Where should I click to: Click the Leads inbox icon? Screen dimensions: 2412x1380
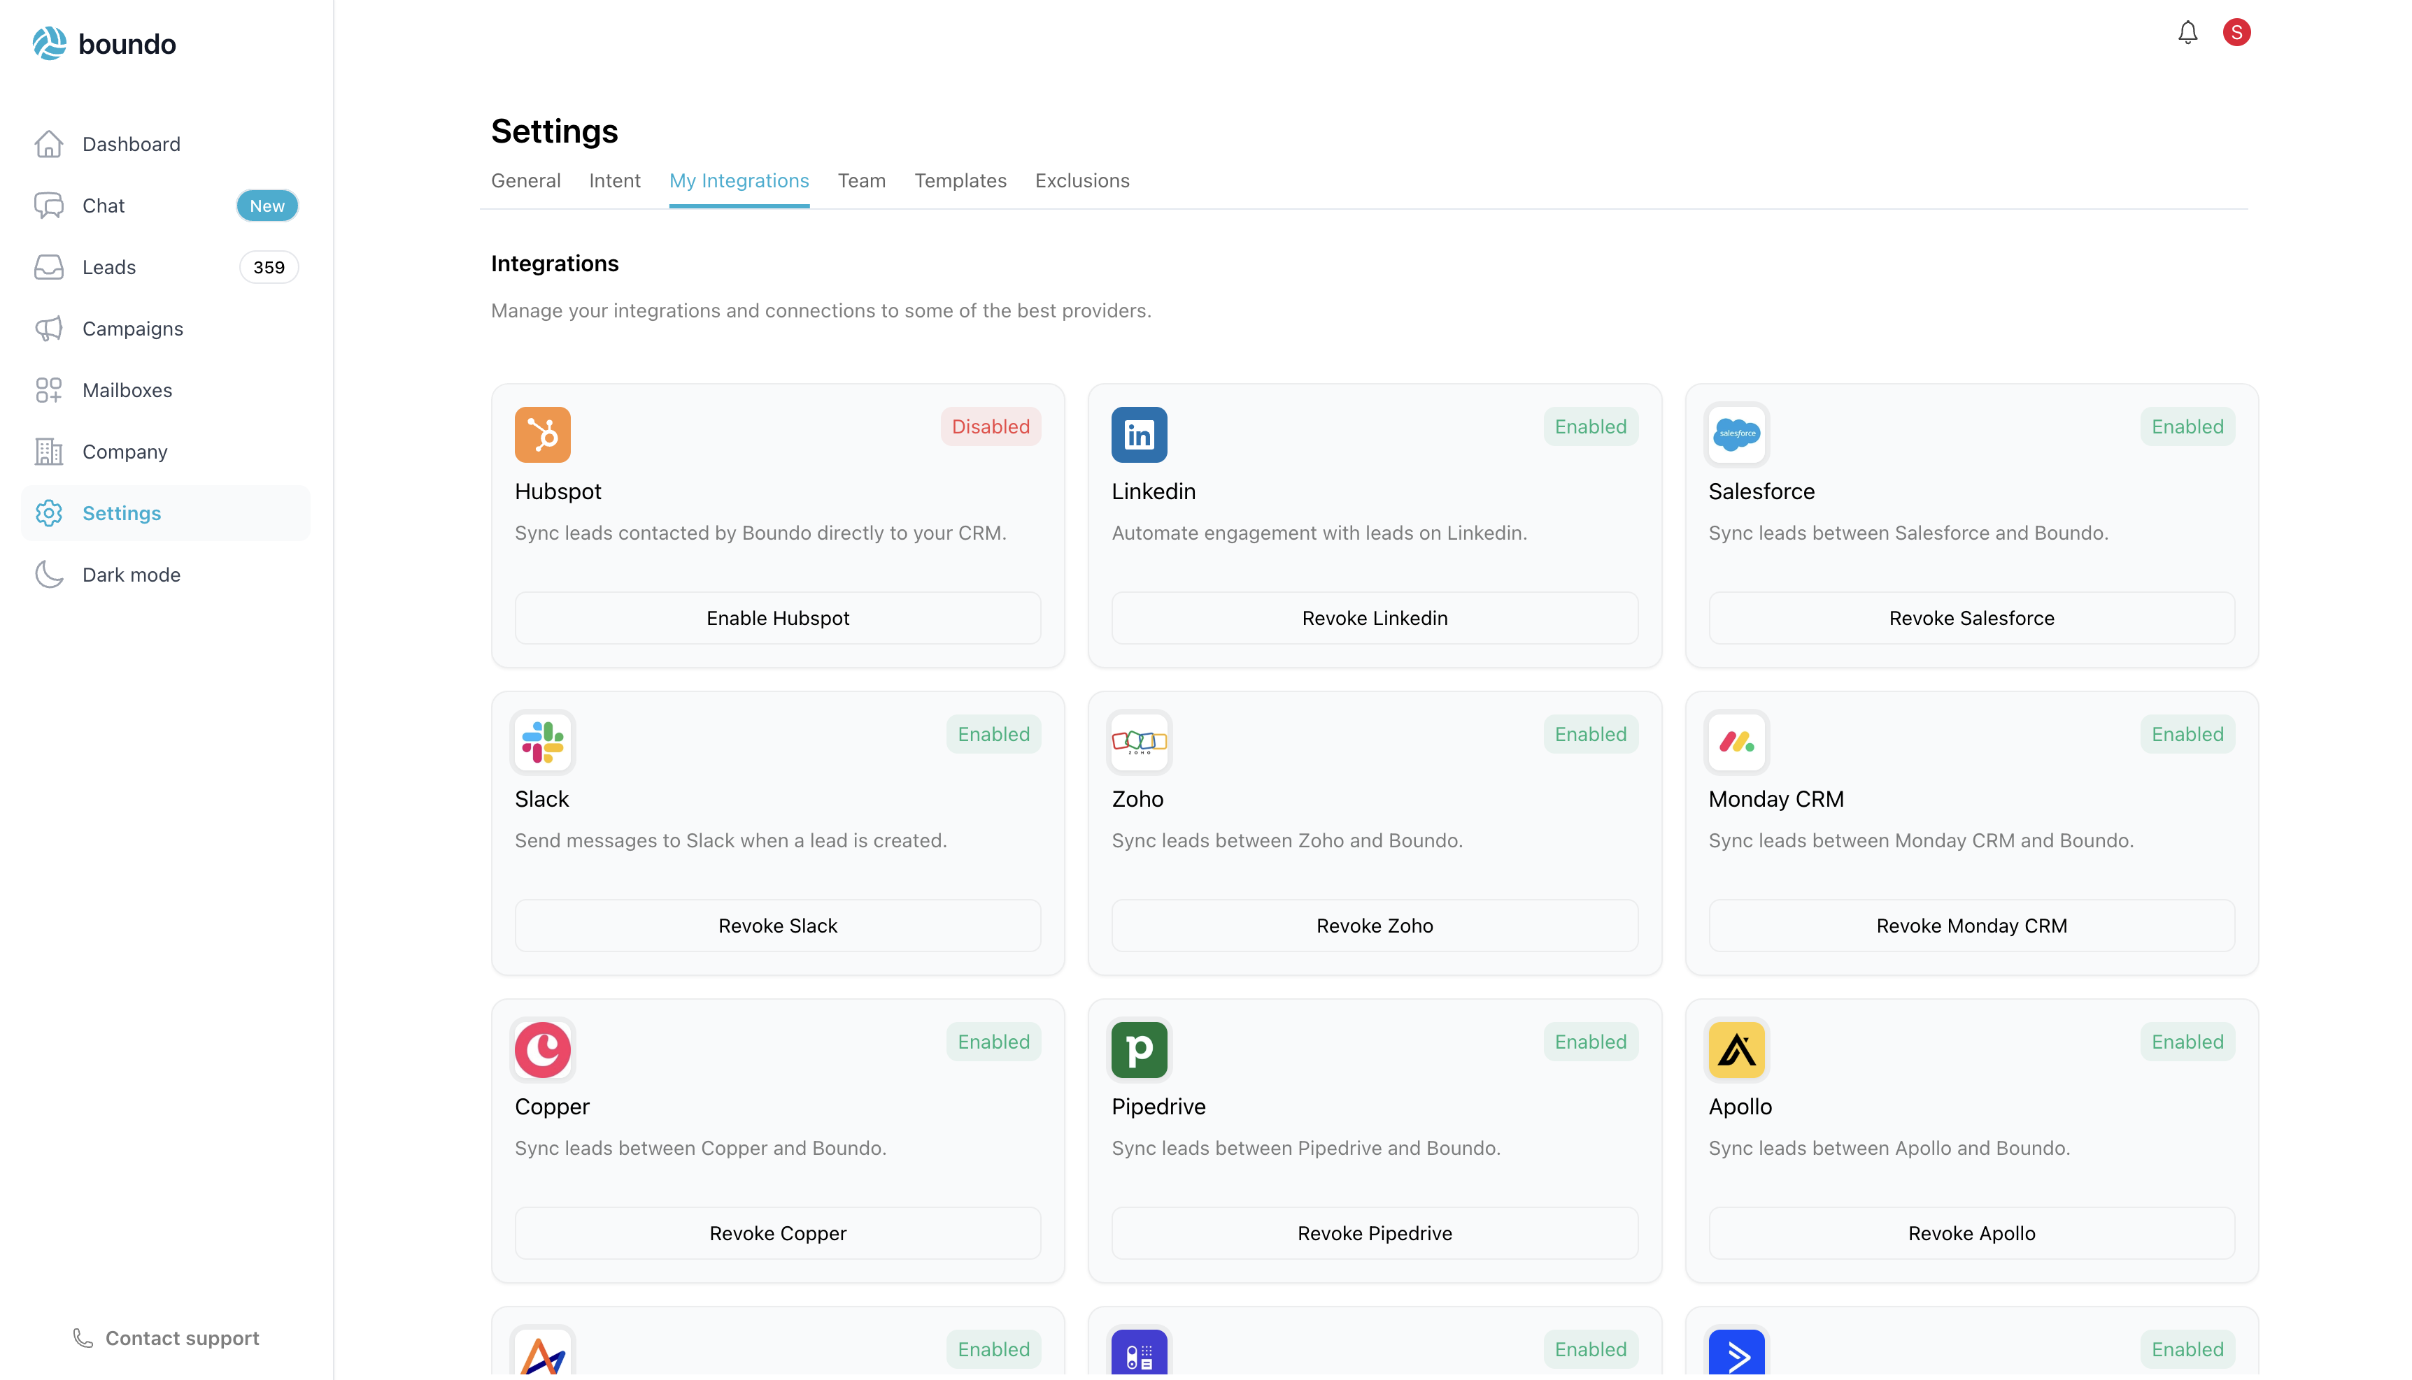(x=48, y=267)
